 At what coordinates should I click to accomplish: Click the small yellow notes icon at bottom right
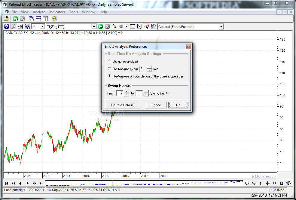pyautogui.click(x=282, y=183)
